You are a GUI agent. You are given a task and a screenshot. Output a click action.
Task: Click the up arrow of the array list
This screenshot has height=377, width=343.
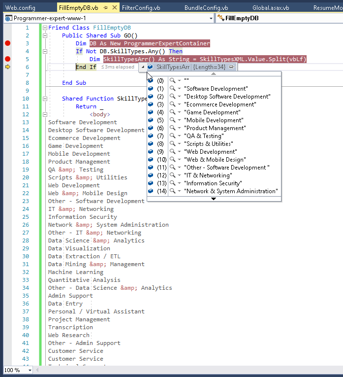214,74
